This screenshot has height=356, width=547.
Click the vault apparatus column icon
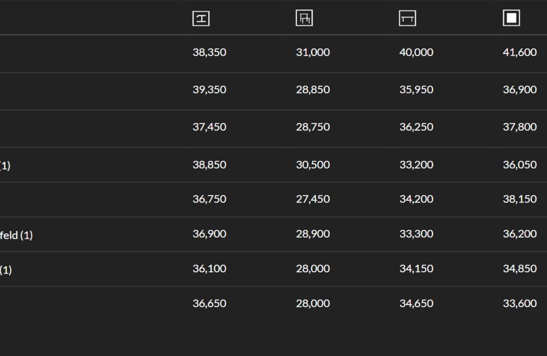(x=201, y=19)
